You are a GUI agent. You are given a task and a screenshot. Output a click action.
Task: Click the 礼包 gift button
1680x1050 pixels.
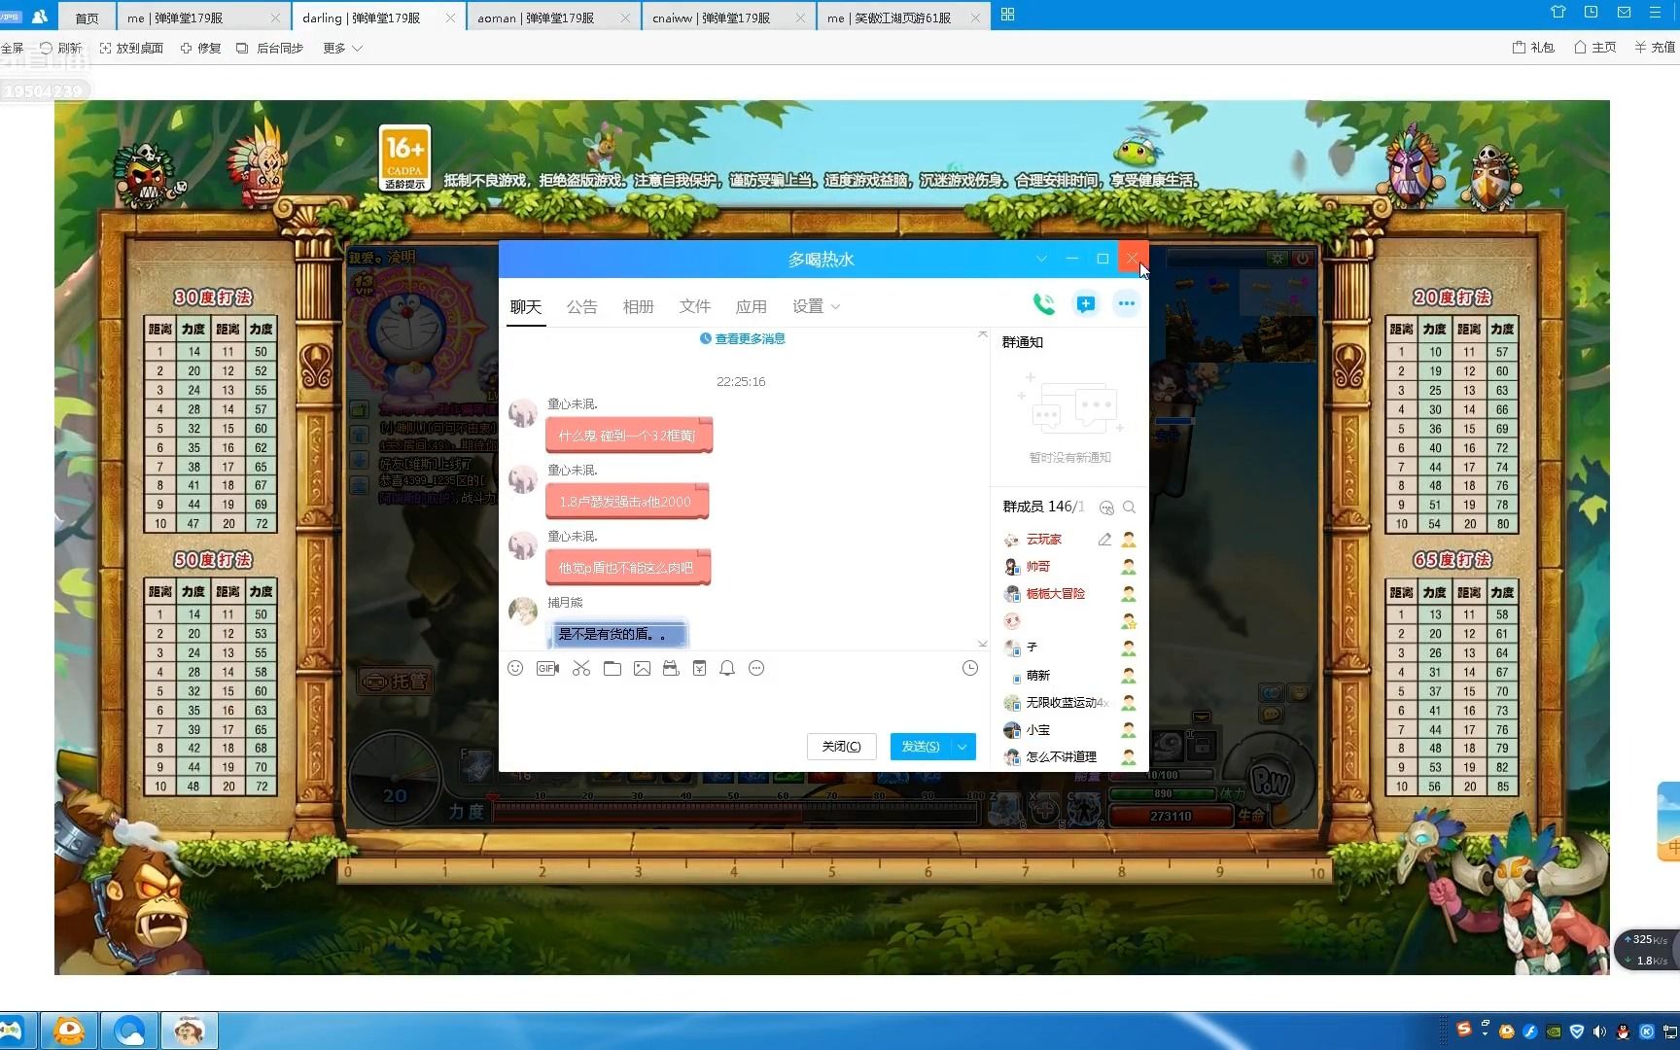click(x=1533, y=47)
